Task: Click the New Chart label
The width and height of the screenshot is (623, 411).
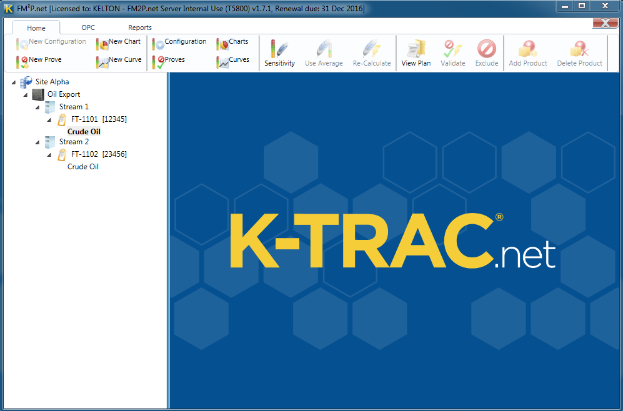Action: point(124,41)
